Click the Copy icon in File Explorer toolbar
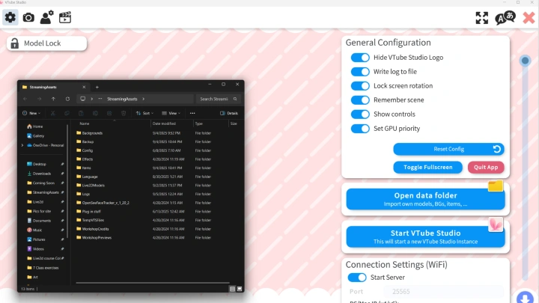Screen dimensions: 539x303 [67, 113]
